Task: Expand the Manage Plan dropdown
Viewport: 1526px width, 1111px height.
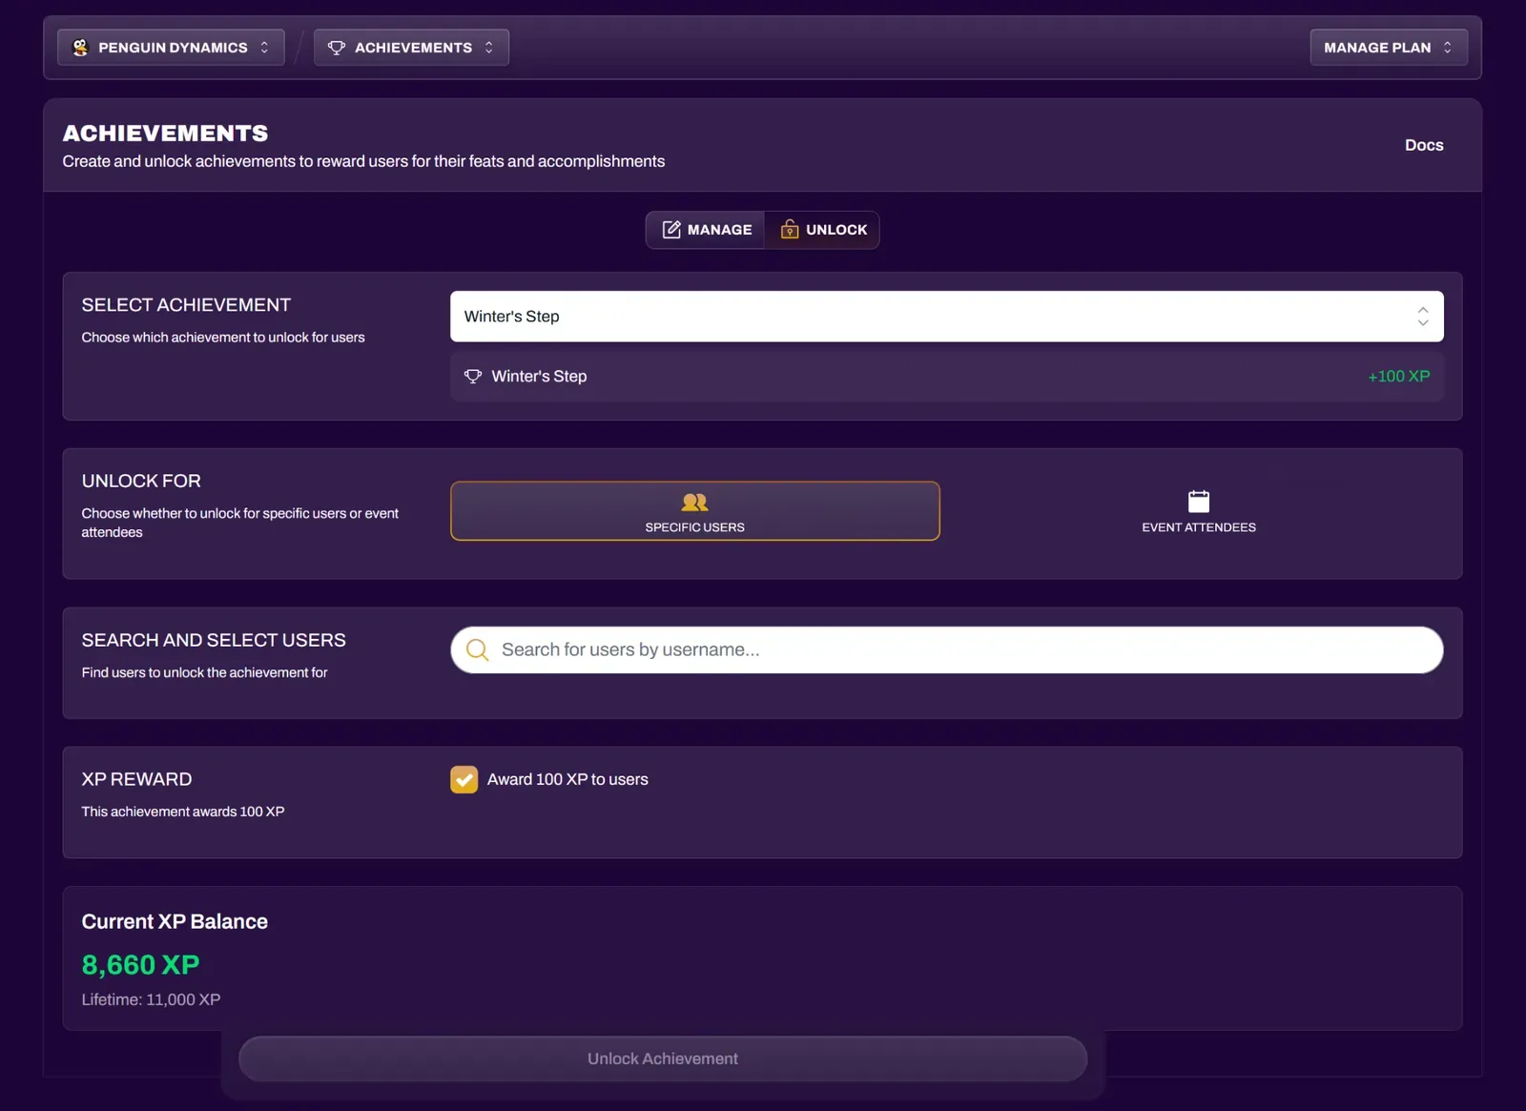Action: pos(1388,47)
